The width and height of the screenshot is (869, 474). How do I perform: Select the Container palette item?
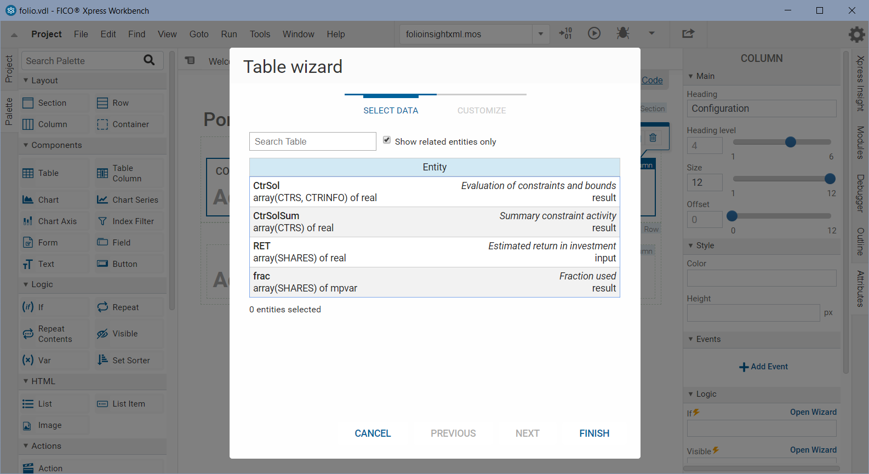129,124
